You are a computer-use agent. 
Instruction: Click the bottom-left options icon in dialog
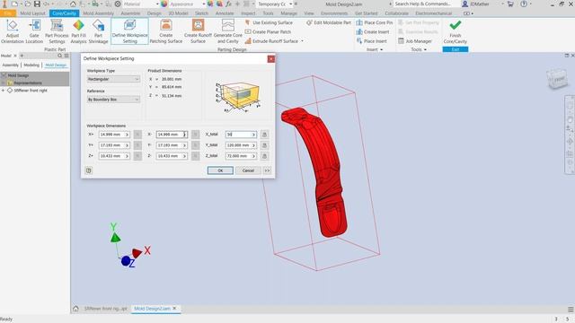pos(88,170)
